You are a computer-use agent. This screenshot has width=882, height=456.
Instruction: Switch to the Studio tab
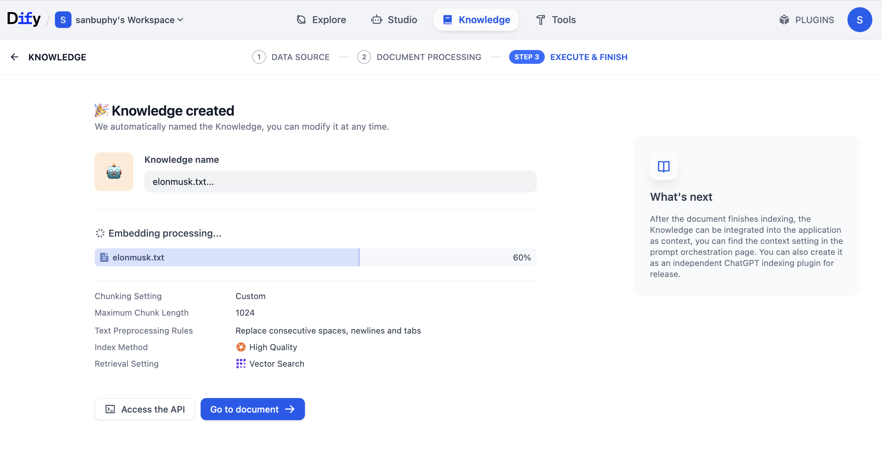[x=394, y=20]
